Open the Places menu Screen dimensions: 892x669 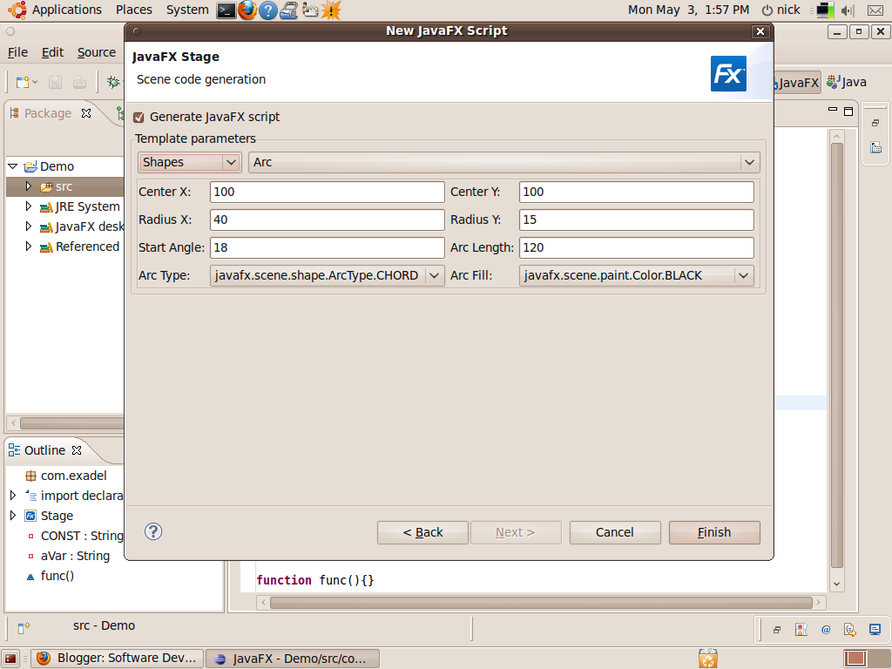[x=133, y=10]
